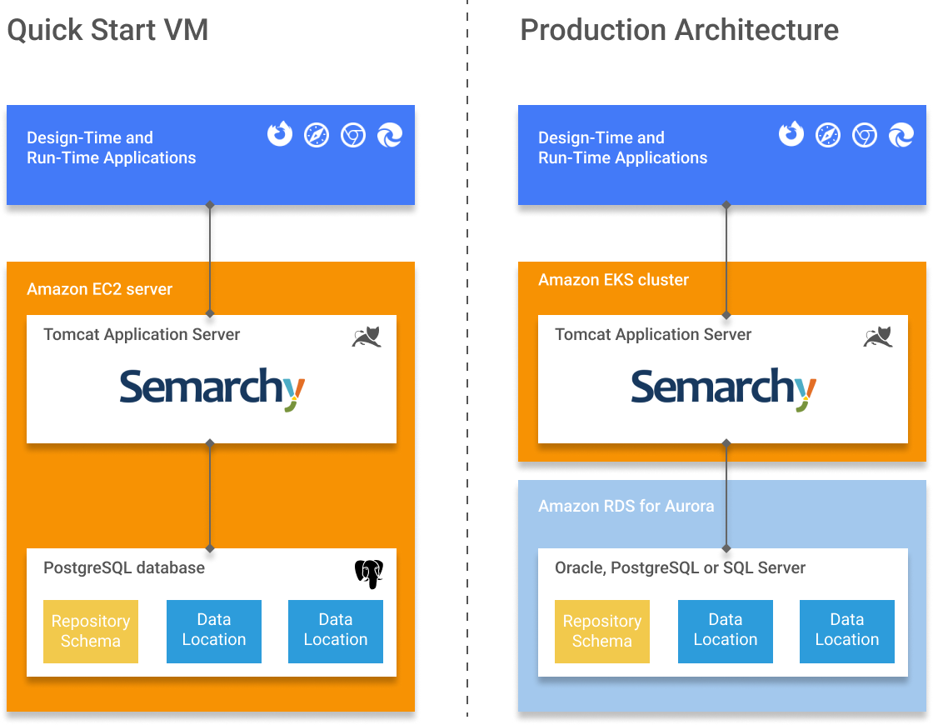Click Firefox icon in Production Architecture panel
This screenshot has height=725, width=933.
791,134
